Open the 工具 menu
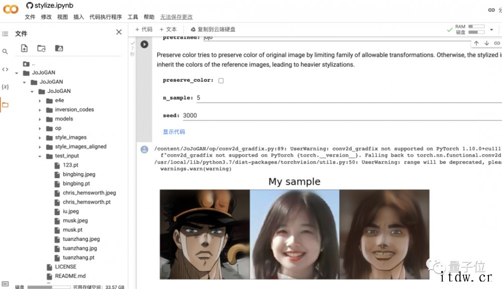502x289 pixels. pos(133,17)
